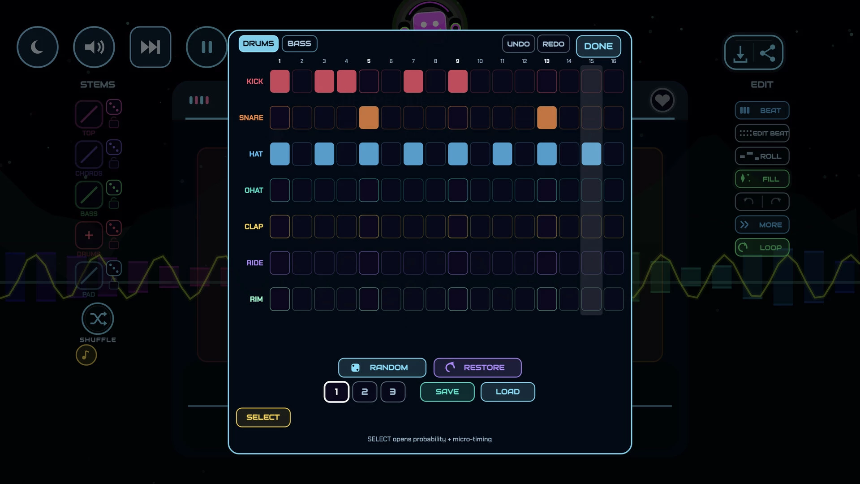Click the share icon
The width and height of the screenshot is (860, 484).
point(768,53)
